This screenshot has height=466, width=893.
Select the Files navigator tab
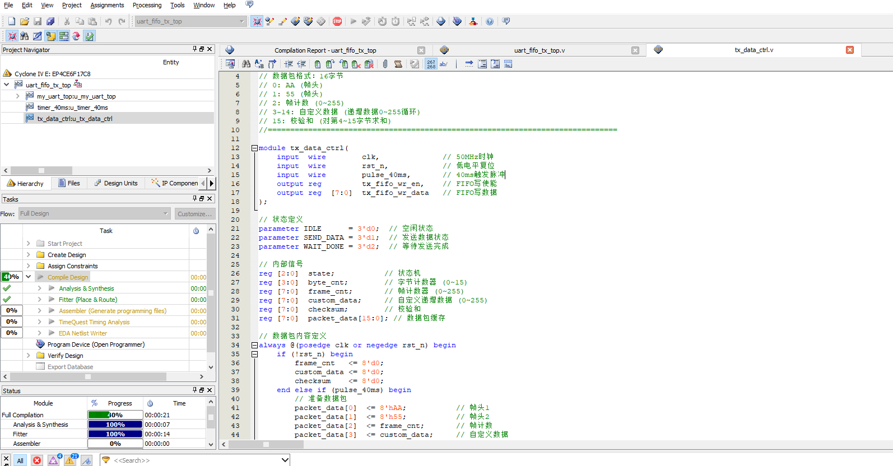click(69, 183)
